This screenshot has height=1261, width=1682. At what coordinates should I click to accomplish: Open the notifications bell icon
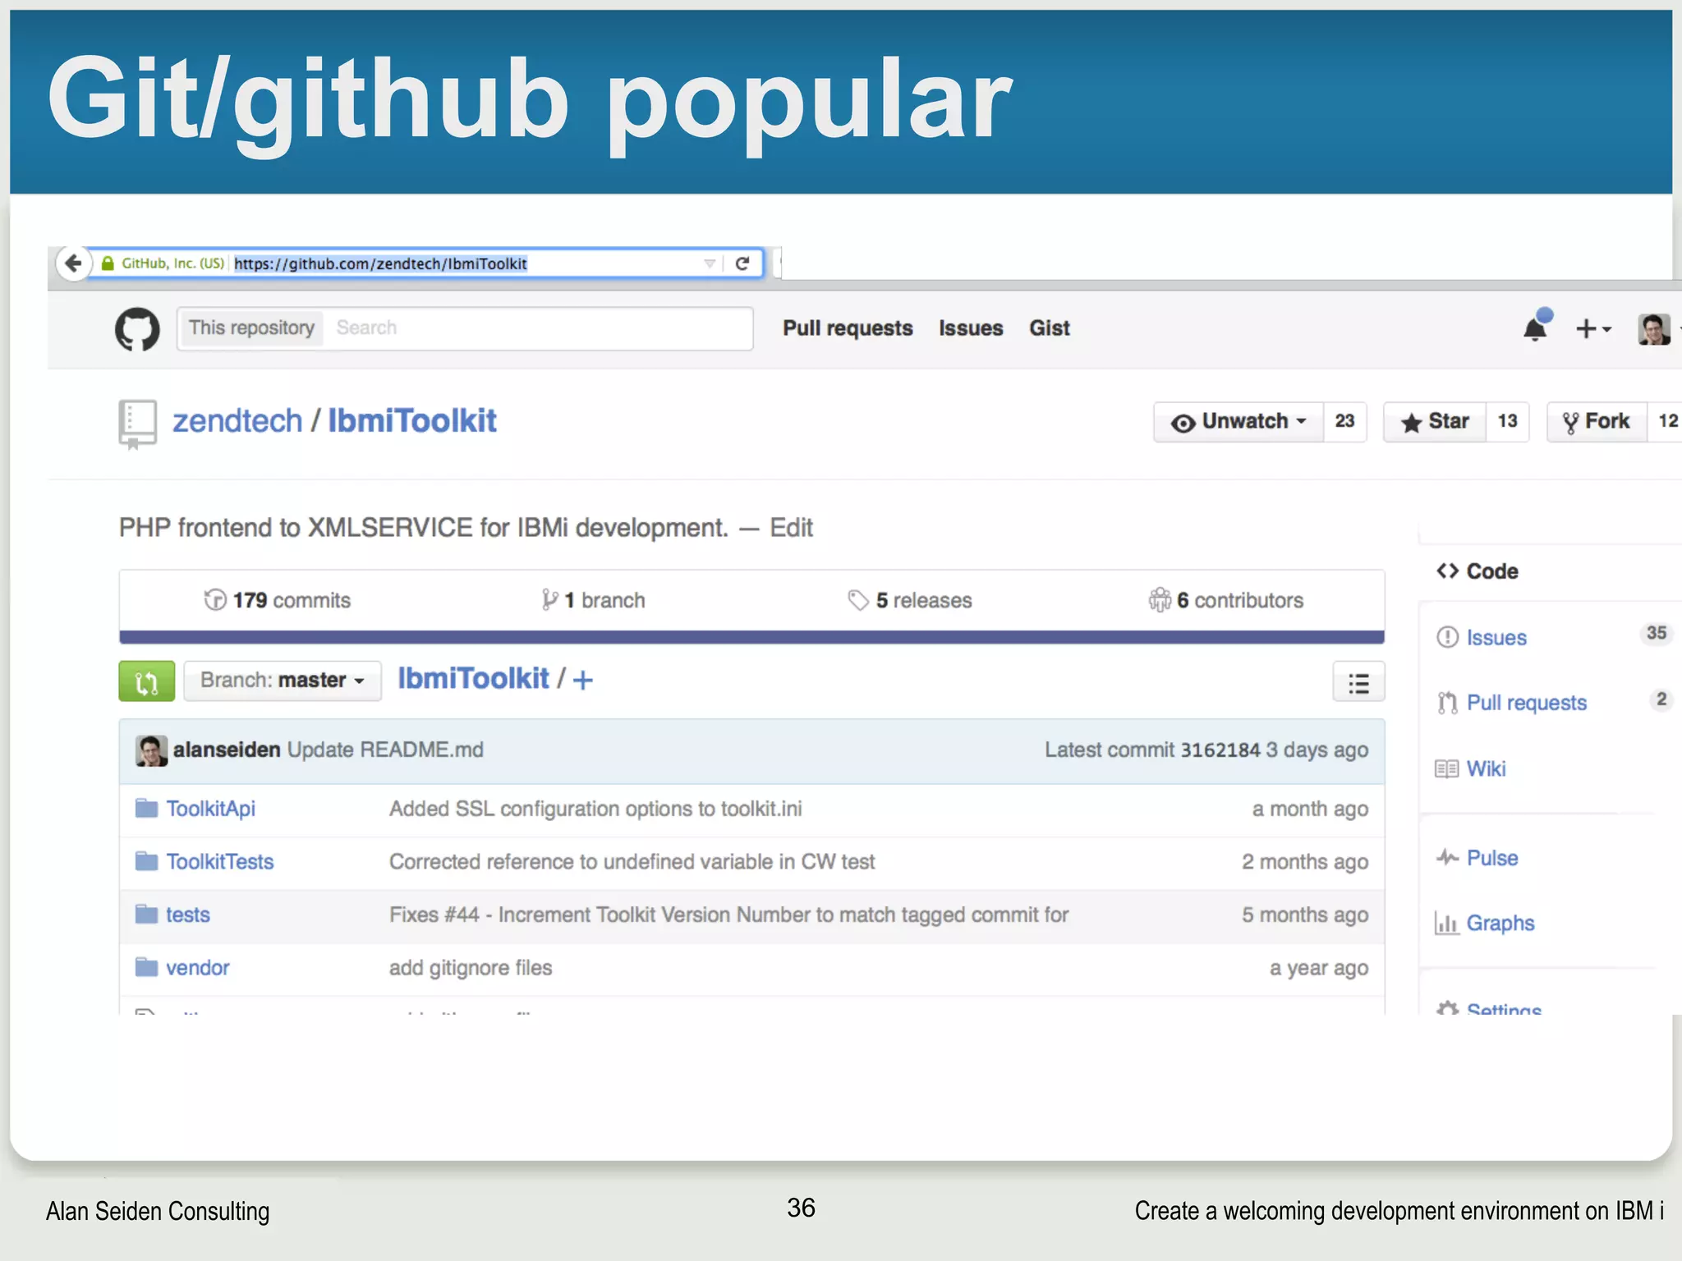click(1536, 326)
